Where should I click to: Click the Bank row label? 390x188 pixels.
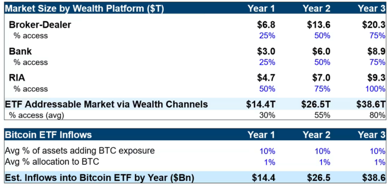point(20,52)
